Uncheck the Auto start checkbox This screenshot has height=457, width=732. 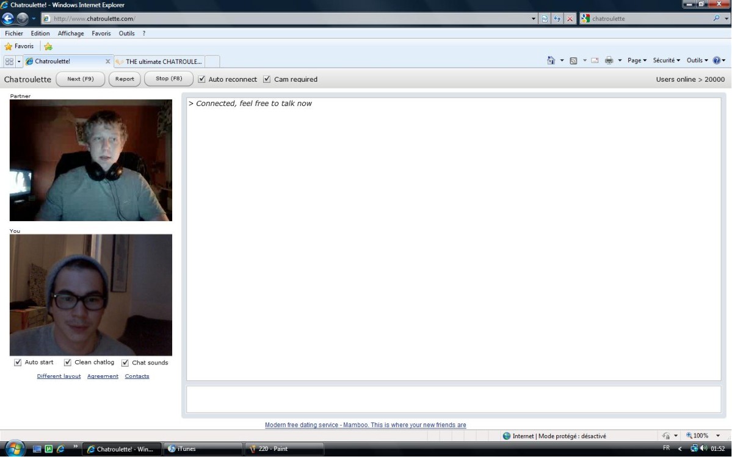[18, 363]
